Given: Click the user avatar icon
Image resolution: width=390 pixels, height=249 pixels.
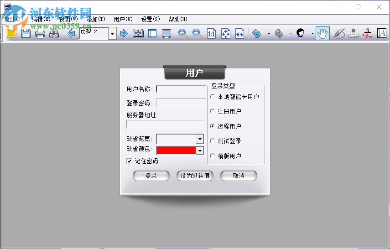Looking at the screenshot, I should pyautogui.click(x=301, y=33).
